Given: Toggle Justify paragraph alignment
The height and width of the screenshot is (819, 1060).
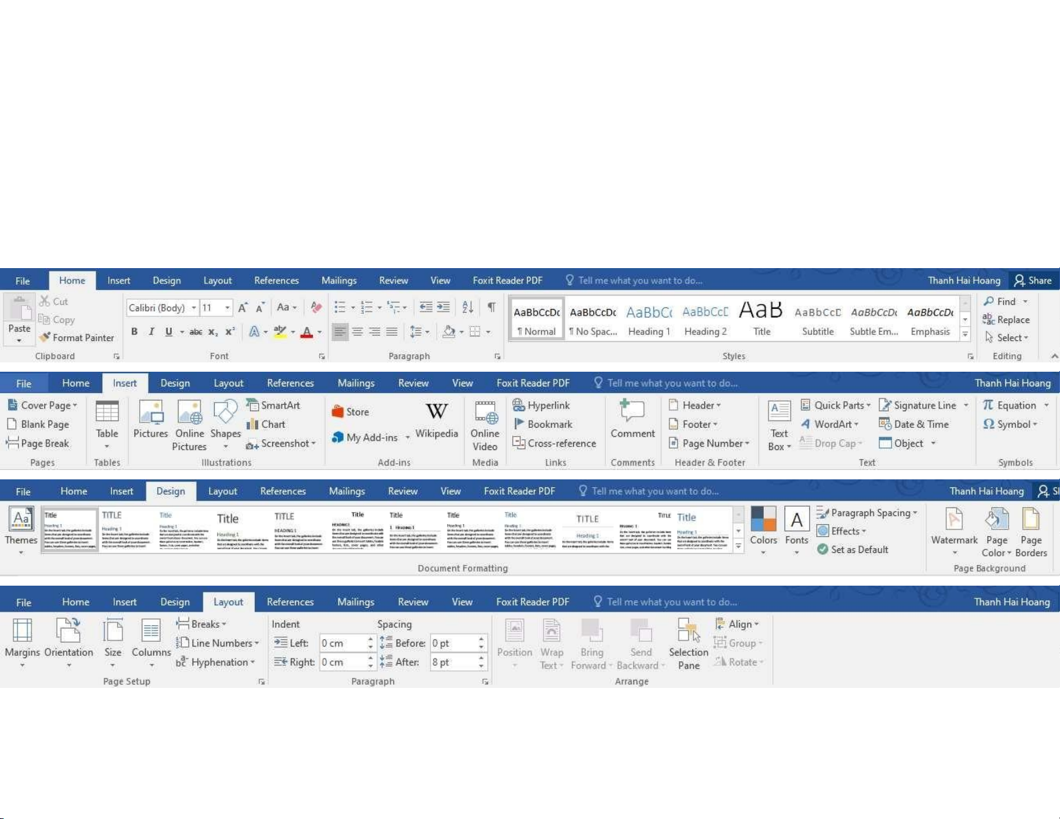Looking at the screenshot, I should (392, 332).
